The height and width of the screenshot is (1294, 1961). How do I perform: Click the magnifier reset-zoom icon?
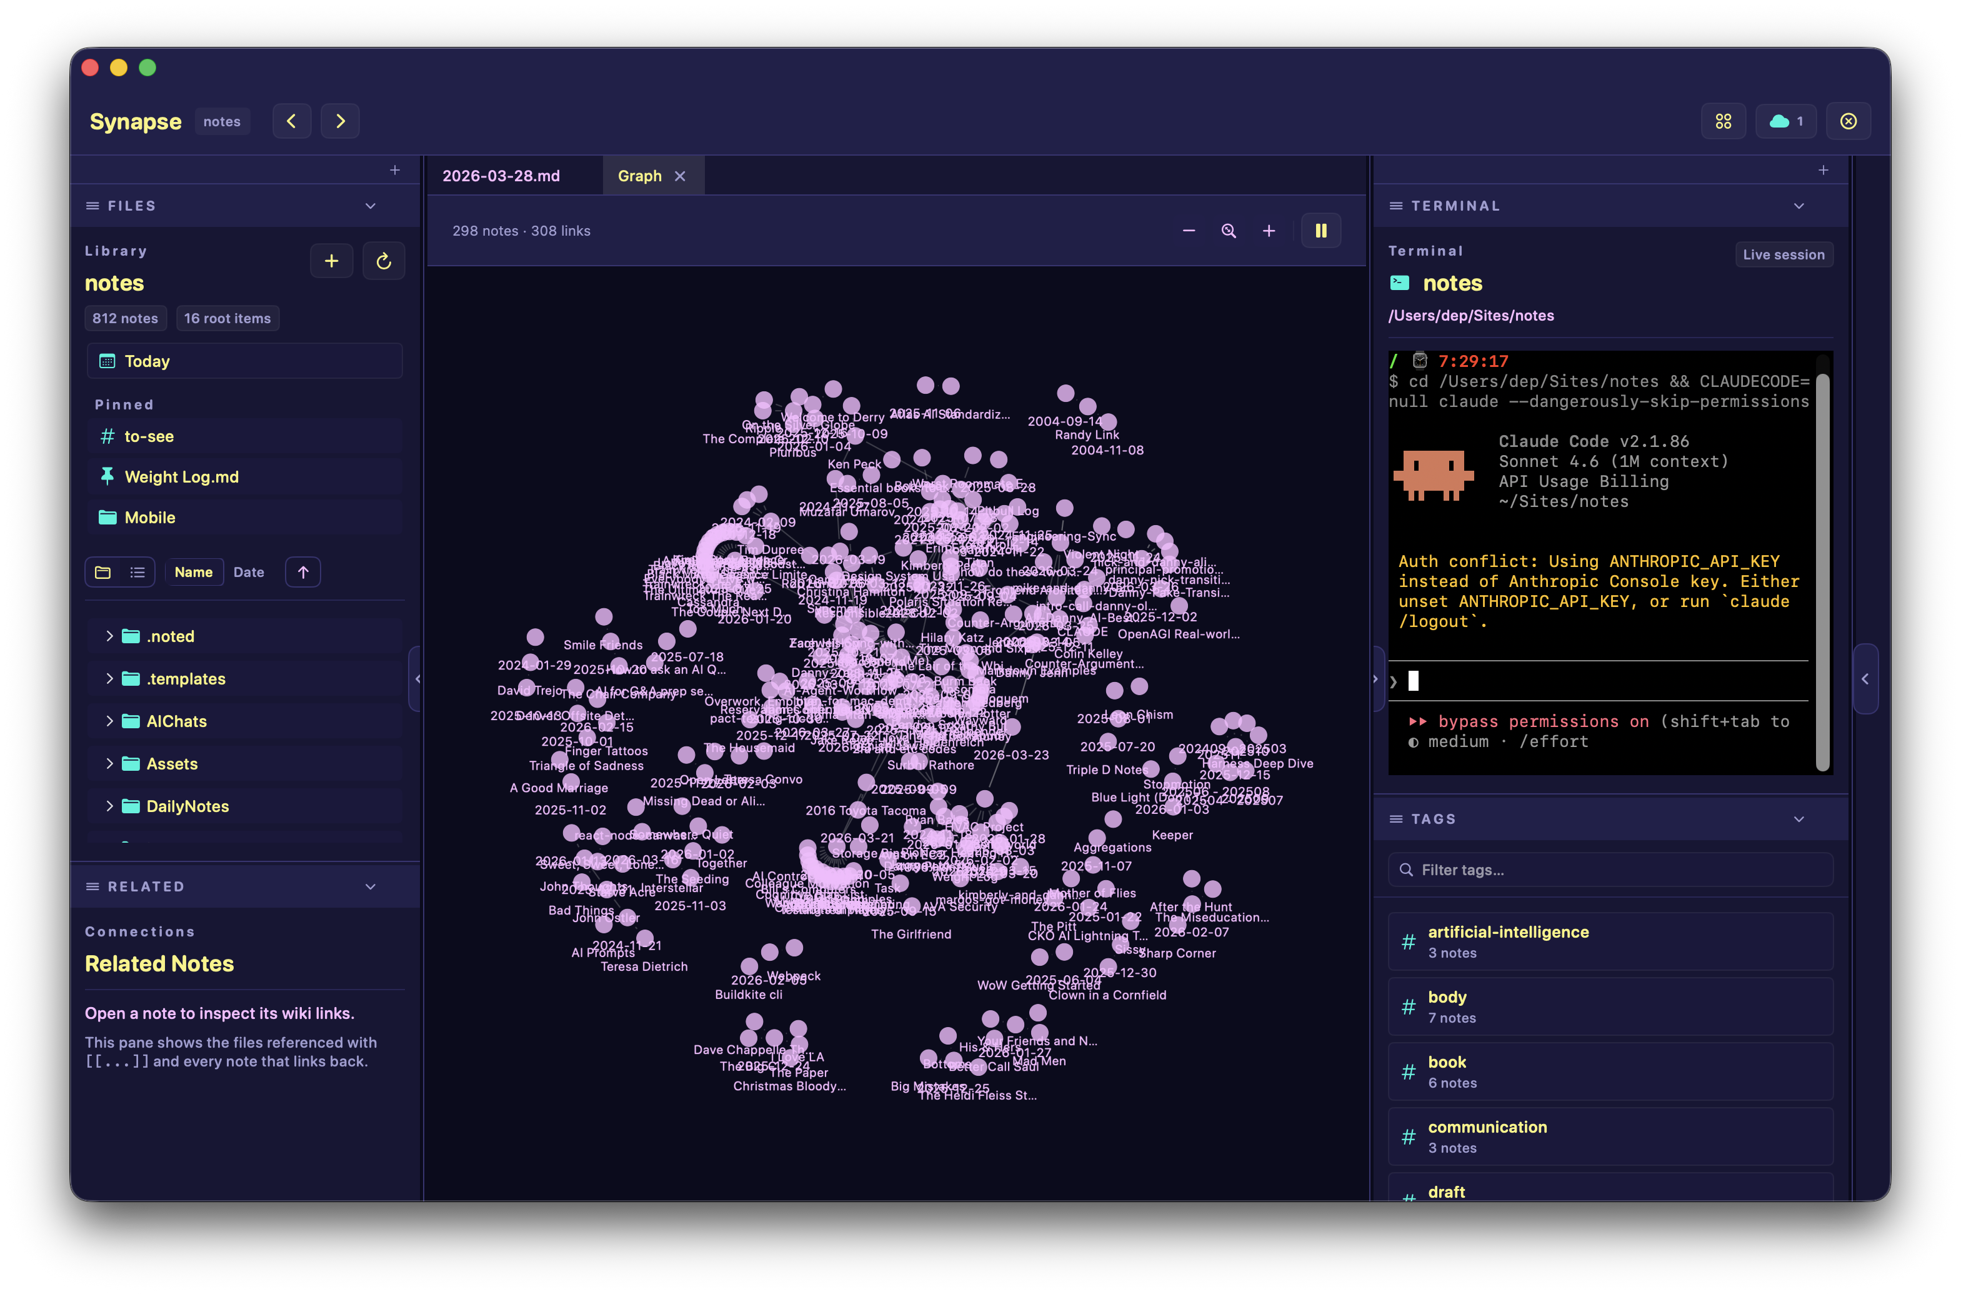1229,231
